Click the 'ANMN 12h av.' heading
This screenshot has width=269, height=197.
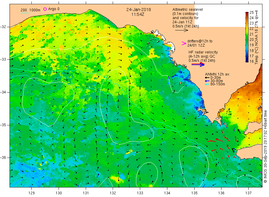[x=218, y=74]
